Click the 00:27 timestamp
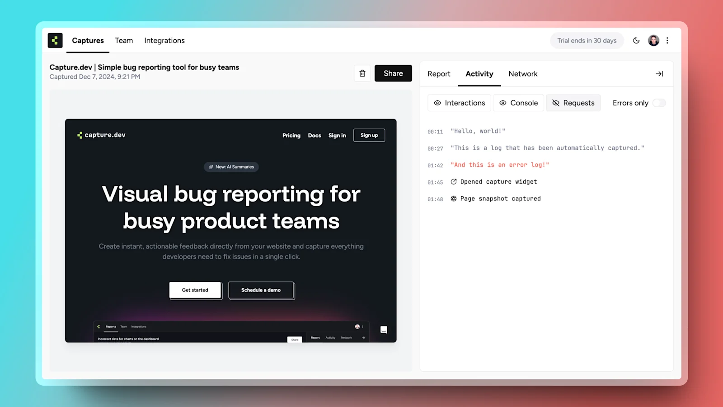Screen dimensions: 723x407 [435, 148]
